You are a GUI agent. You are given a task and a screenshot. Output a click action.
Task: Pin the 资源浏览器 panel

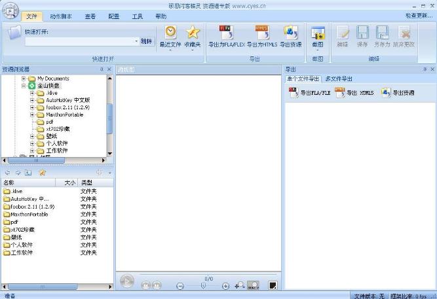(102, 69)
